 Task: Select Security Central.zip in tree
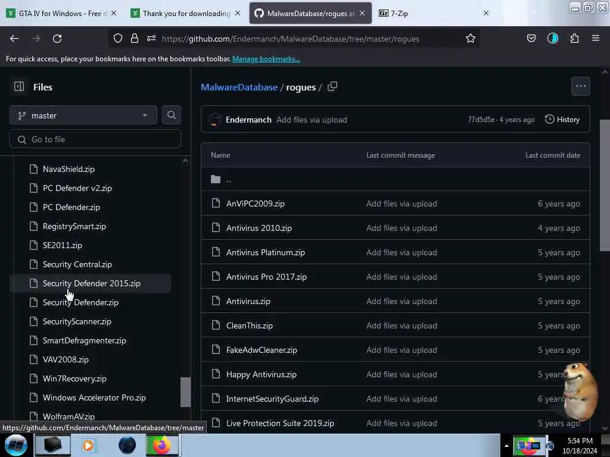pyautogui.click(x=77, y=264)
